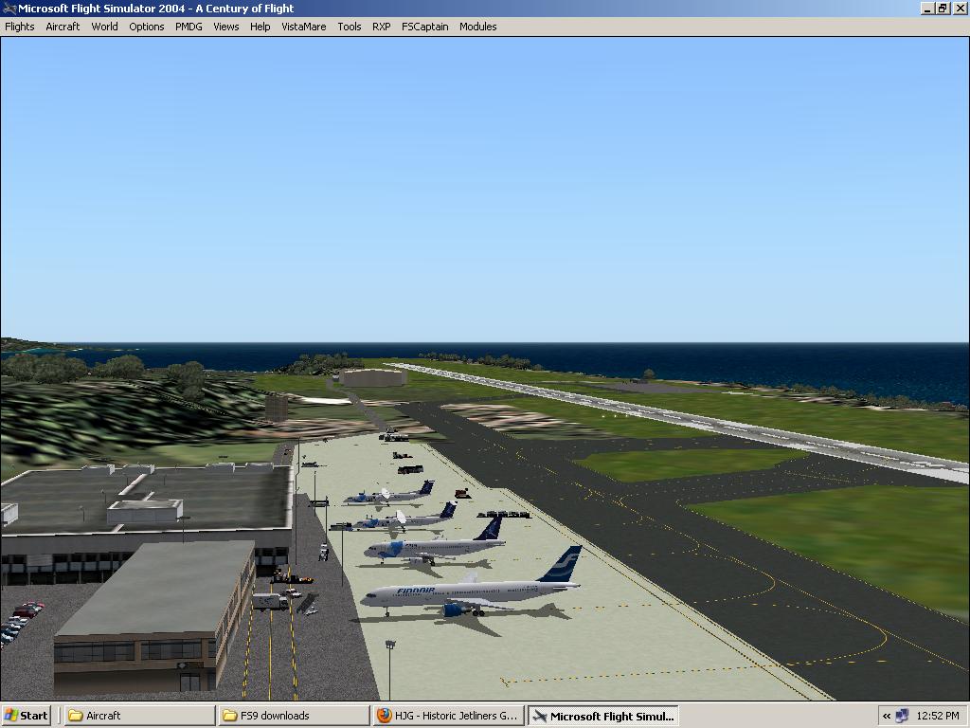Viewport: 970px width, 728px height.
Task: Open the Views menu
Action: coord(225,27)
